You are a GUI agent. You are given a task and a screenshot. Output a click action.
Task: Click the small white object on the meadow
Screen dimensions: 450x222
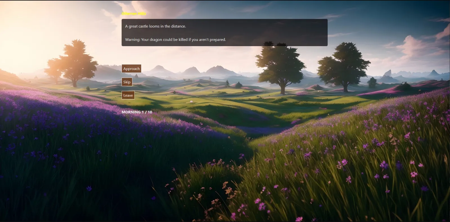click(191, 102)
